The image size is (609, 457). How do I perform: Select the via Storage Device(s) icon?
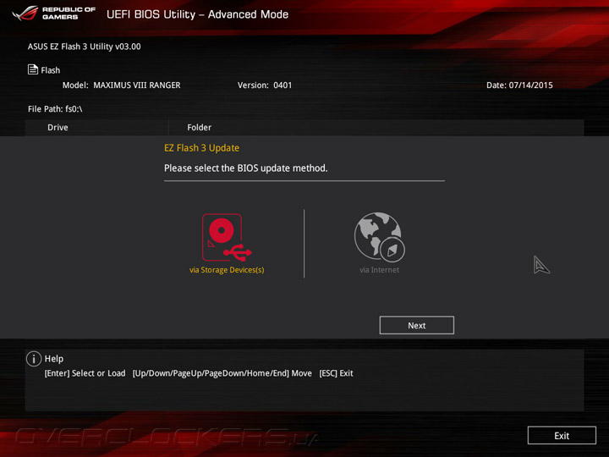[227, 237]
